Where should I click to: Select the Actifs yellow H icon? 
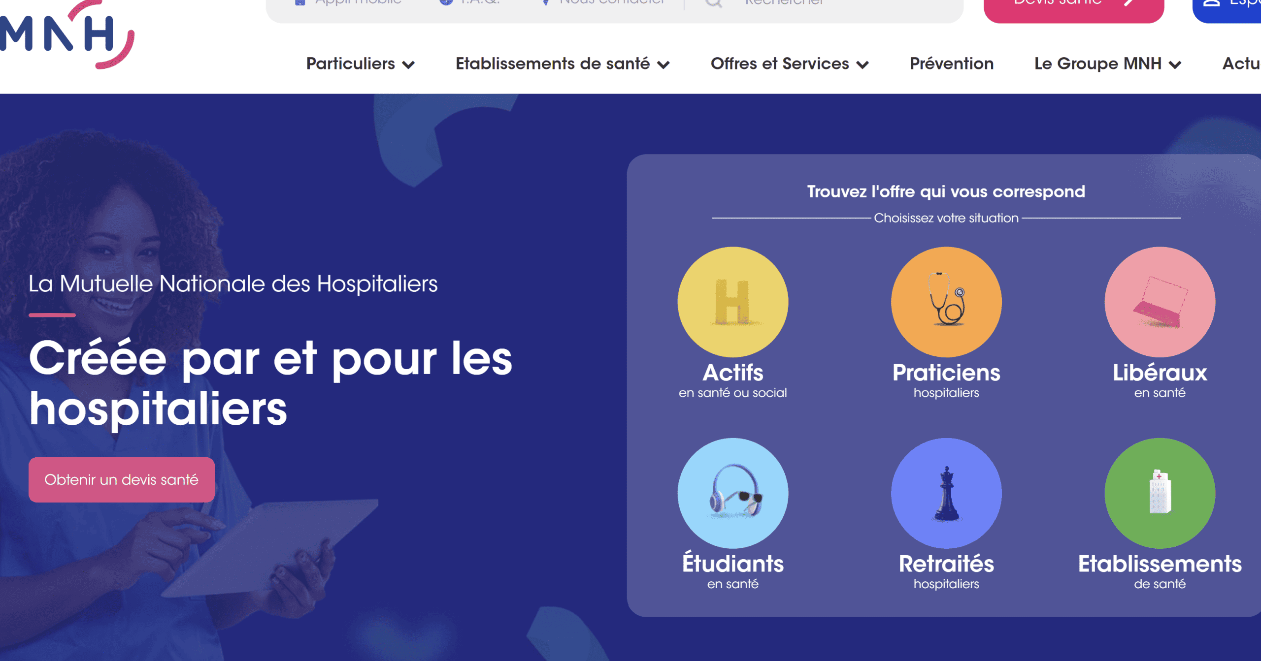pyautogui.click(x=732, y=302)
